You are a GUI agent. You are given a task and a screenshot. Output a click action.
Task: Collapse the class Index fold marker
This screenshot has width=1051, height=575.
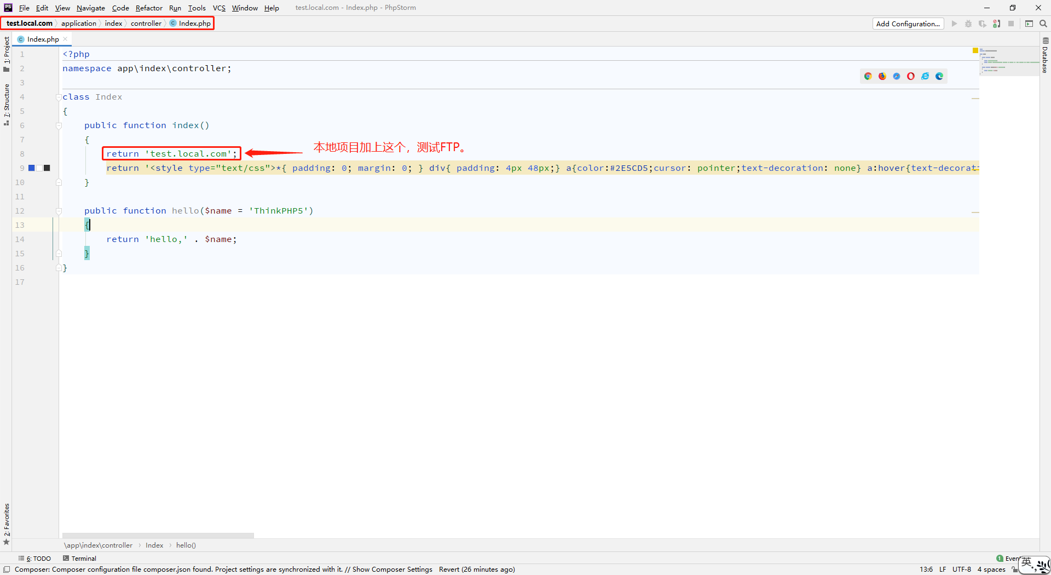point(59,97)
